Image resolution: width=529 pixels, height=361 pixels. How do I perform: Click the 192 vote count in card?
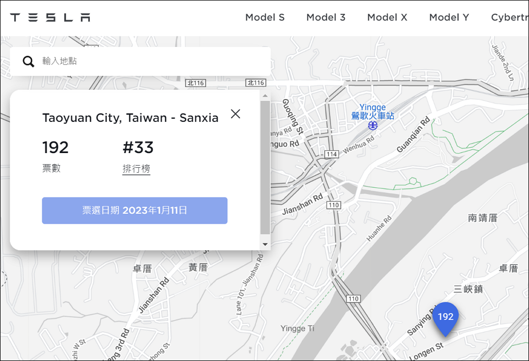55,147
